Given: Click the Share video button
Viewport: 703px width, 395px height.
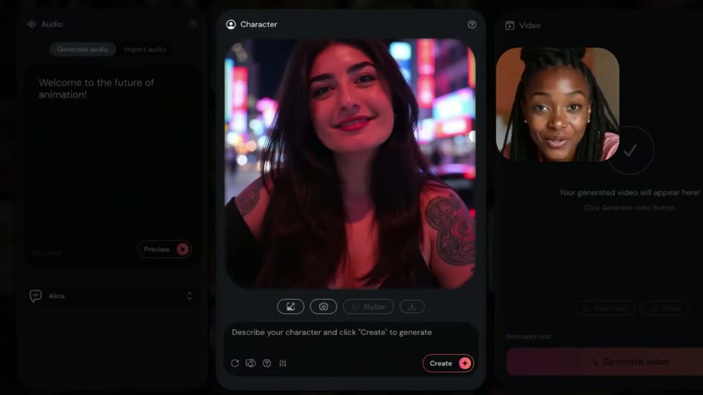Looking at the screenshot, I should (665, 308).
